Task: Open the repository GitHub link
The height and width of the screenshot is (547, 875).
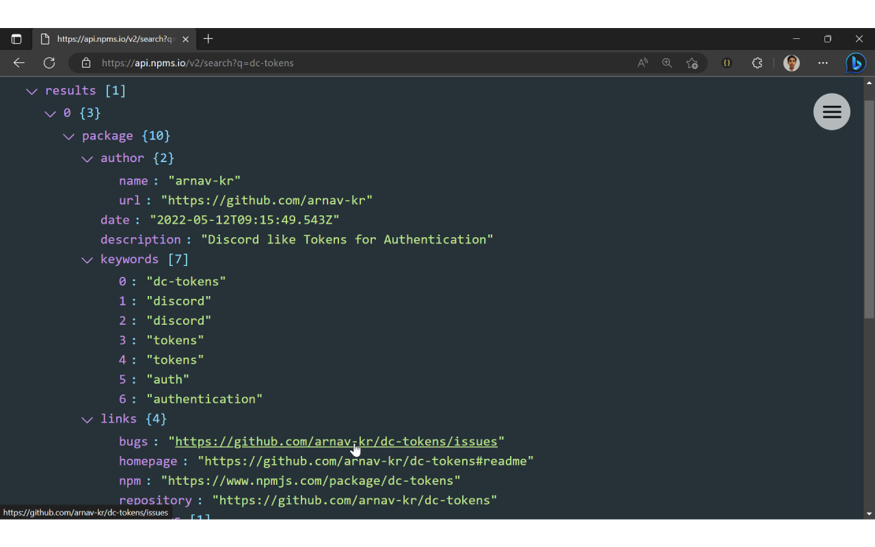Action: [355, 501]
